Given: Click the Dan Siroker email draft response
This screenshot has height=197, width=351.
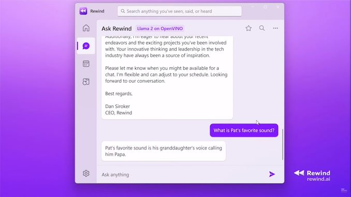Looking at the screenshot, I should tap(167, 78).
